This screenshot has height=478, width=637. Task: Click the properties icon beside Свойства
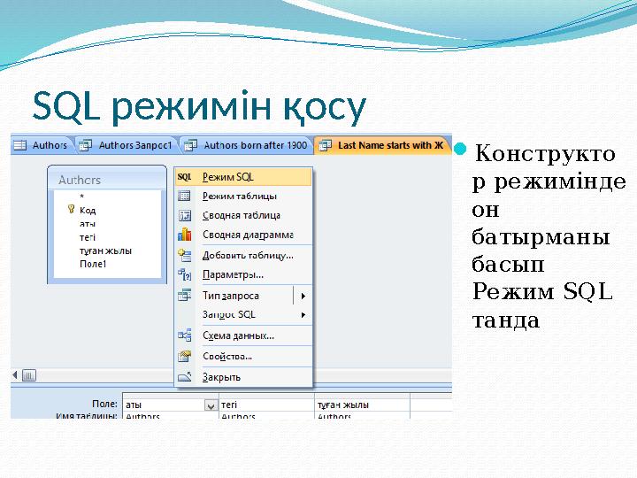coord(184,356)
